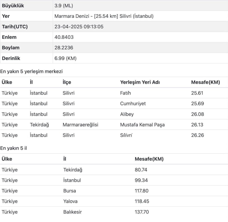Screen dimensions: 228x222
Task: Select the Marmara Denizi location text
Action: pos(104,16)
